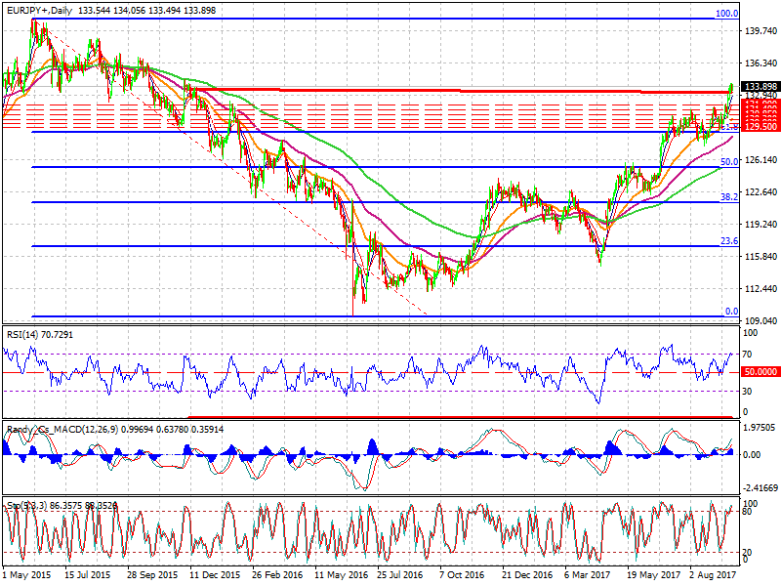The image size is (781, 586).
Task: Click the RSI 50.0000 level tag
Action: pos(760,372)
